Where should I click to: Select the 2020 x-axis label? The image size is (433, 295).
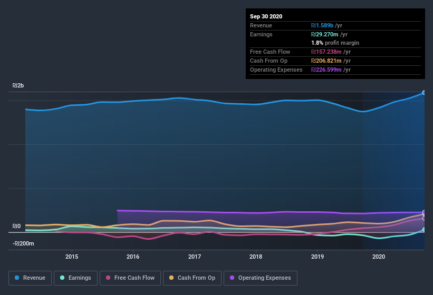tap(379, 257)
